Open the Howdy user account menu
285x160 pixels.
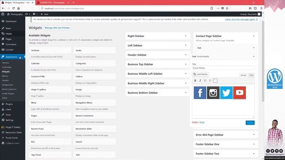[250, 14]
